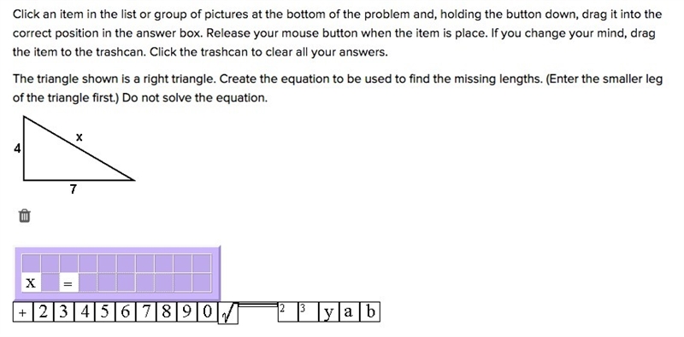684x337 pixels.
Task: Select the variable b tile
Action: click(x=369, y=312)
